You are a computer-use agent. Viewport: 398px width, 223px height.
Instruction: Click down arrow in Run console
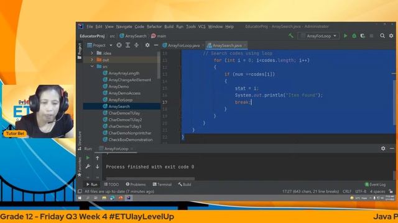point(98,167)
